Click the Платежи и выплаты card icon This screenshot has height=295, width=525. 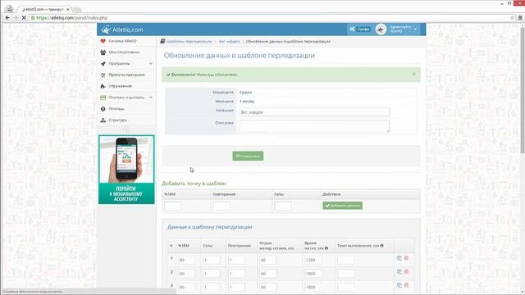103,98
